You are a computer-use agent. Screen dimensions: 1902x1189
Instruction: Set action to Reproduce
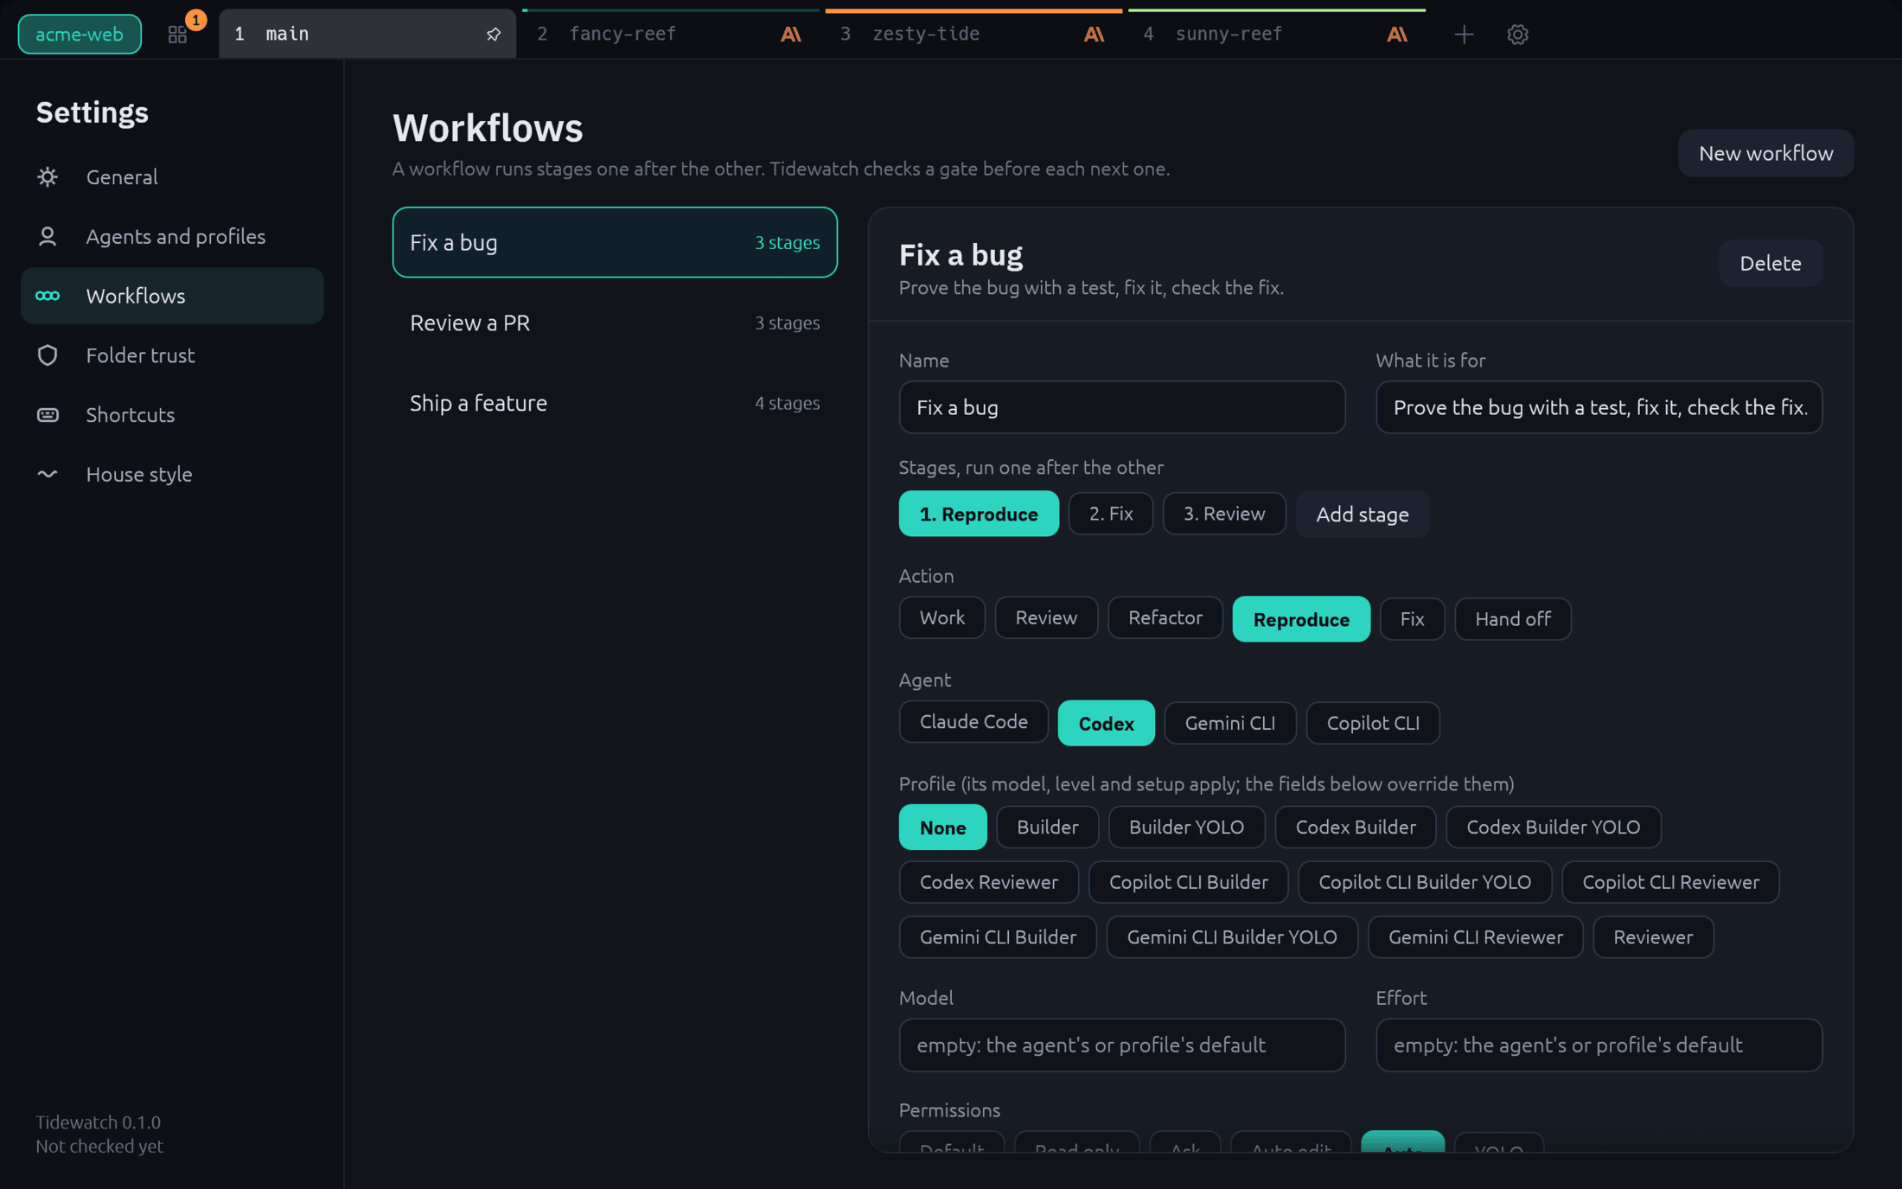[1301, 619]
